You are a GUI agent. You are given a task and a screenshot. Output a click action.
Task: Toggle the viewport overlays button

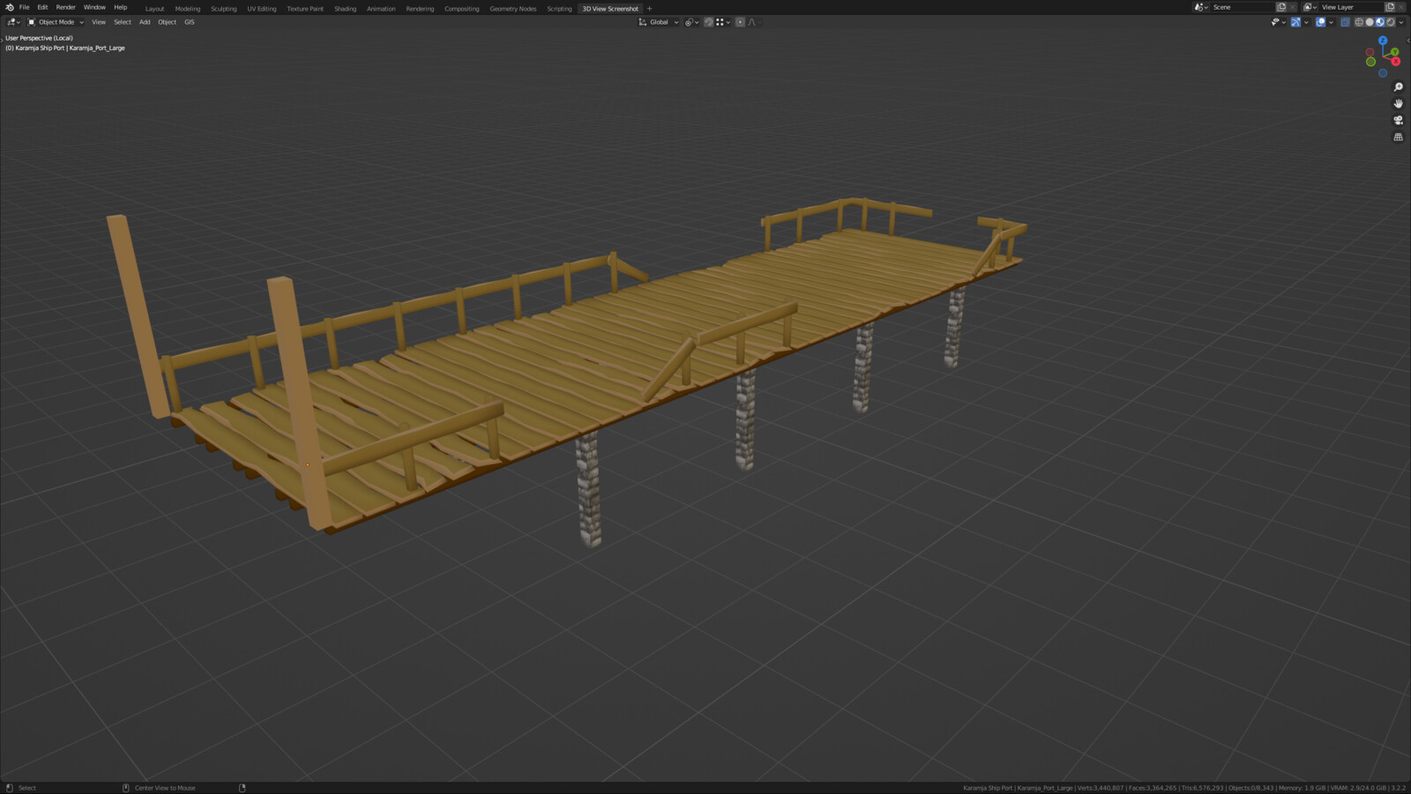tap(1320, 22)
